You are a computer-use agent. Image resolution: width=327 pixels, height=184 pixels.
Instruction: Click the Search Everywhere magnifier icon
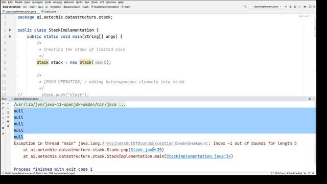314,7
